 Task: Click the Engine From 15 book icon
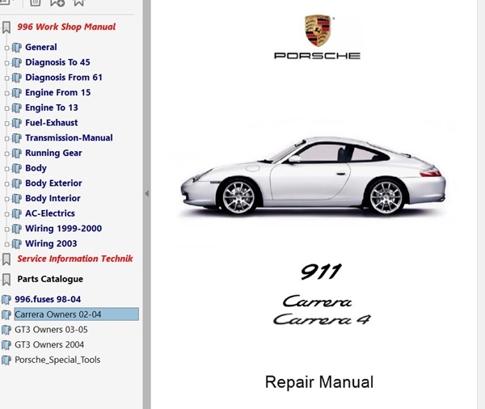pyautogui.click(x=17, y=93)
